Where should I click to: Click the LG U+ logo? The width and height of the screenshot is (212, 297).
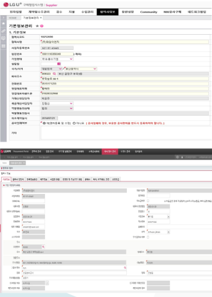(x=12, y=4)
